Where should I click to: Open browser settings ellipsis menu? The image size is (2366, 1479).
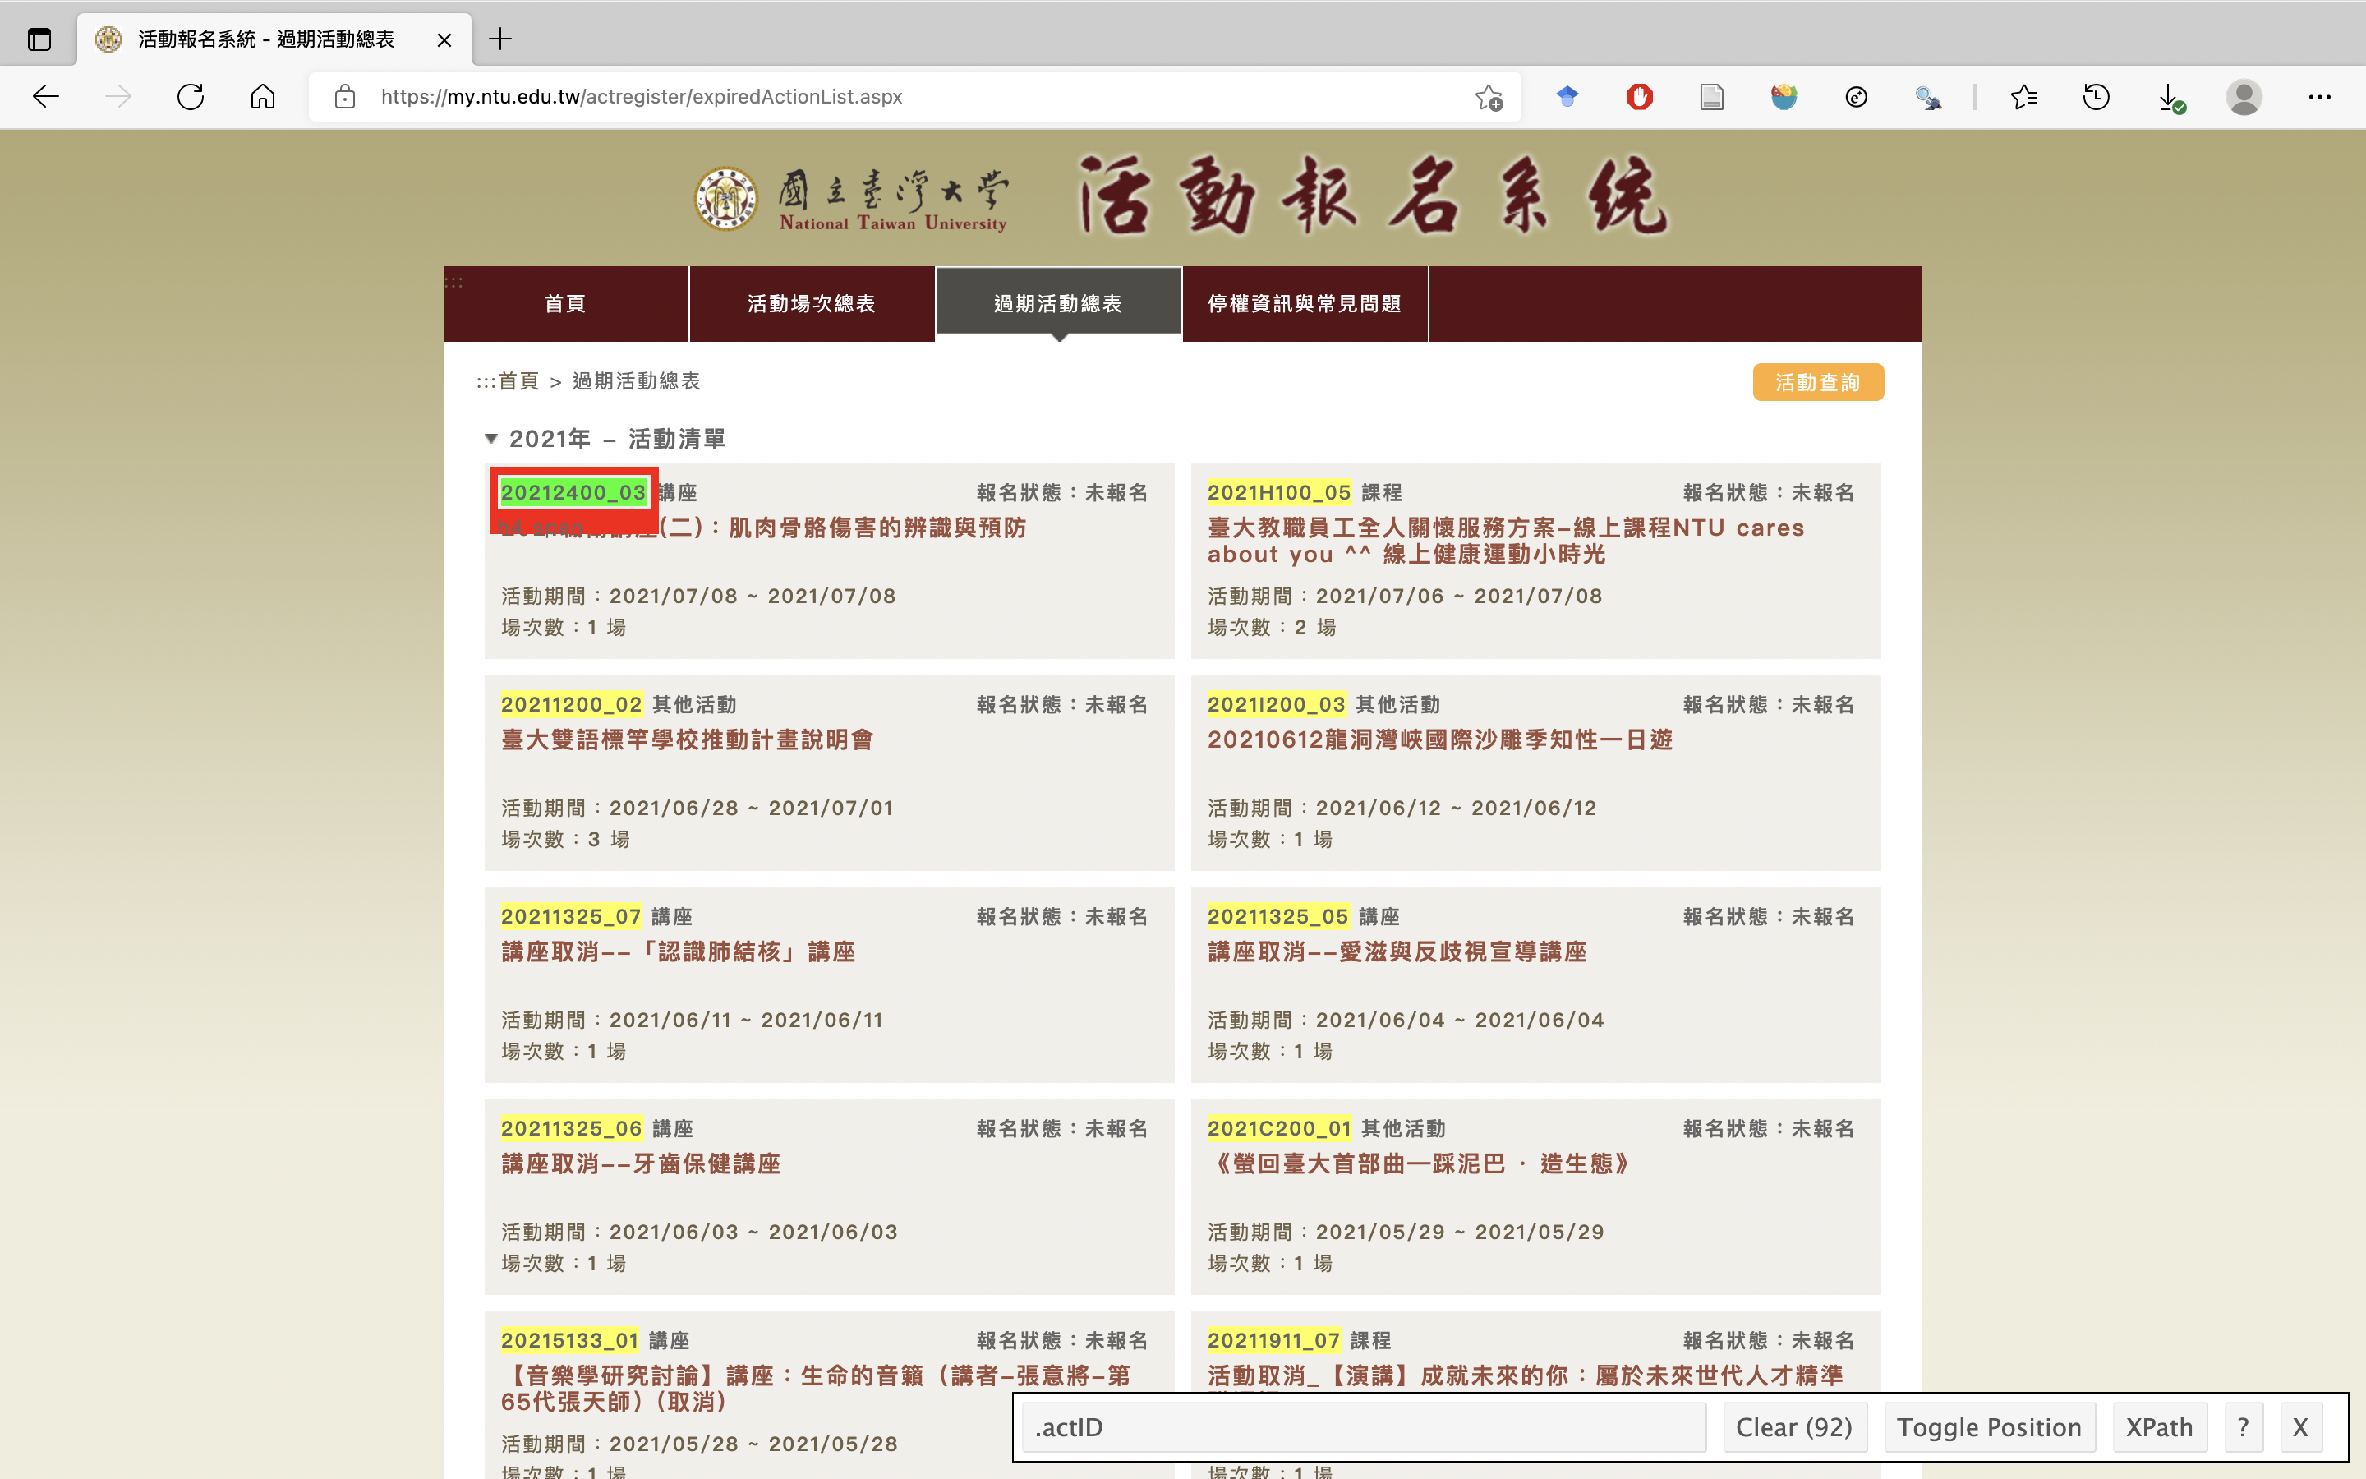click(x=2319, y=97)
